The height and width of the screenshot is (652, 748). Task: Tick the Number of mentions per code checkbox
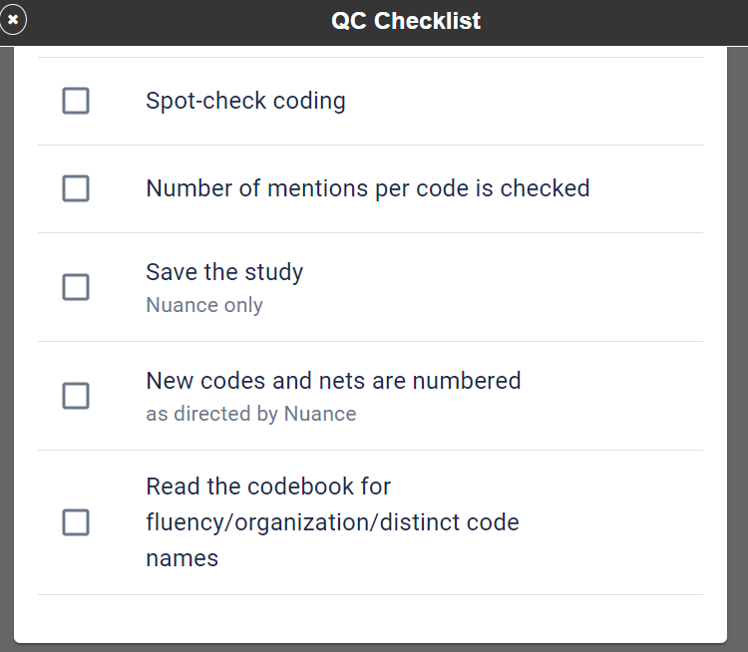pos(76,188)
